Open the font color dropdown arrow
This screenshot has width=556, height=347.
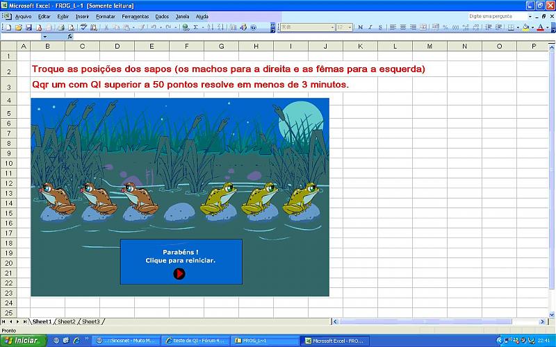[547, 27]
